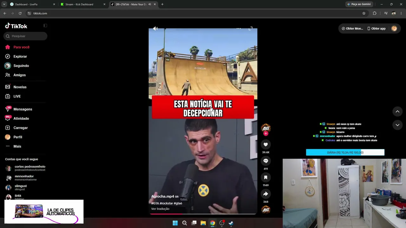Open the cortes pedrosemfreio account
Viewport: 406px width, 228px height.
(25, 168)
